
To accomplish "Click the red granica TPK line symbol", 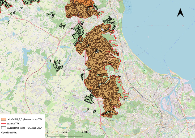I will [4, 124].
